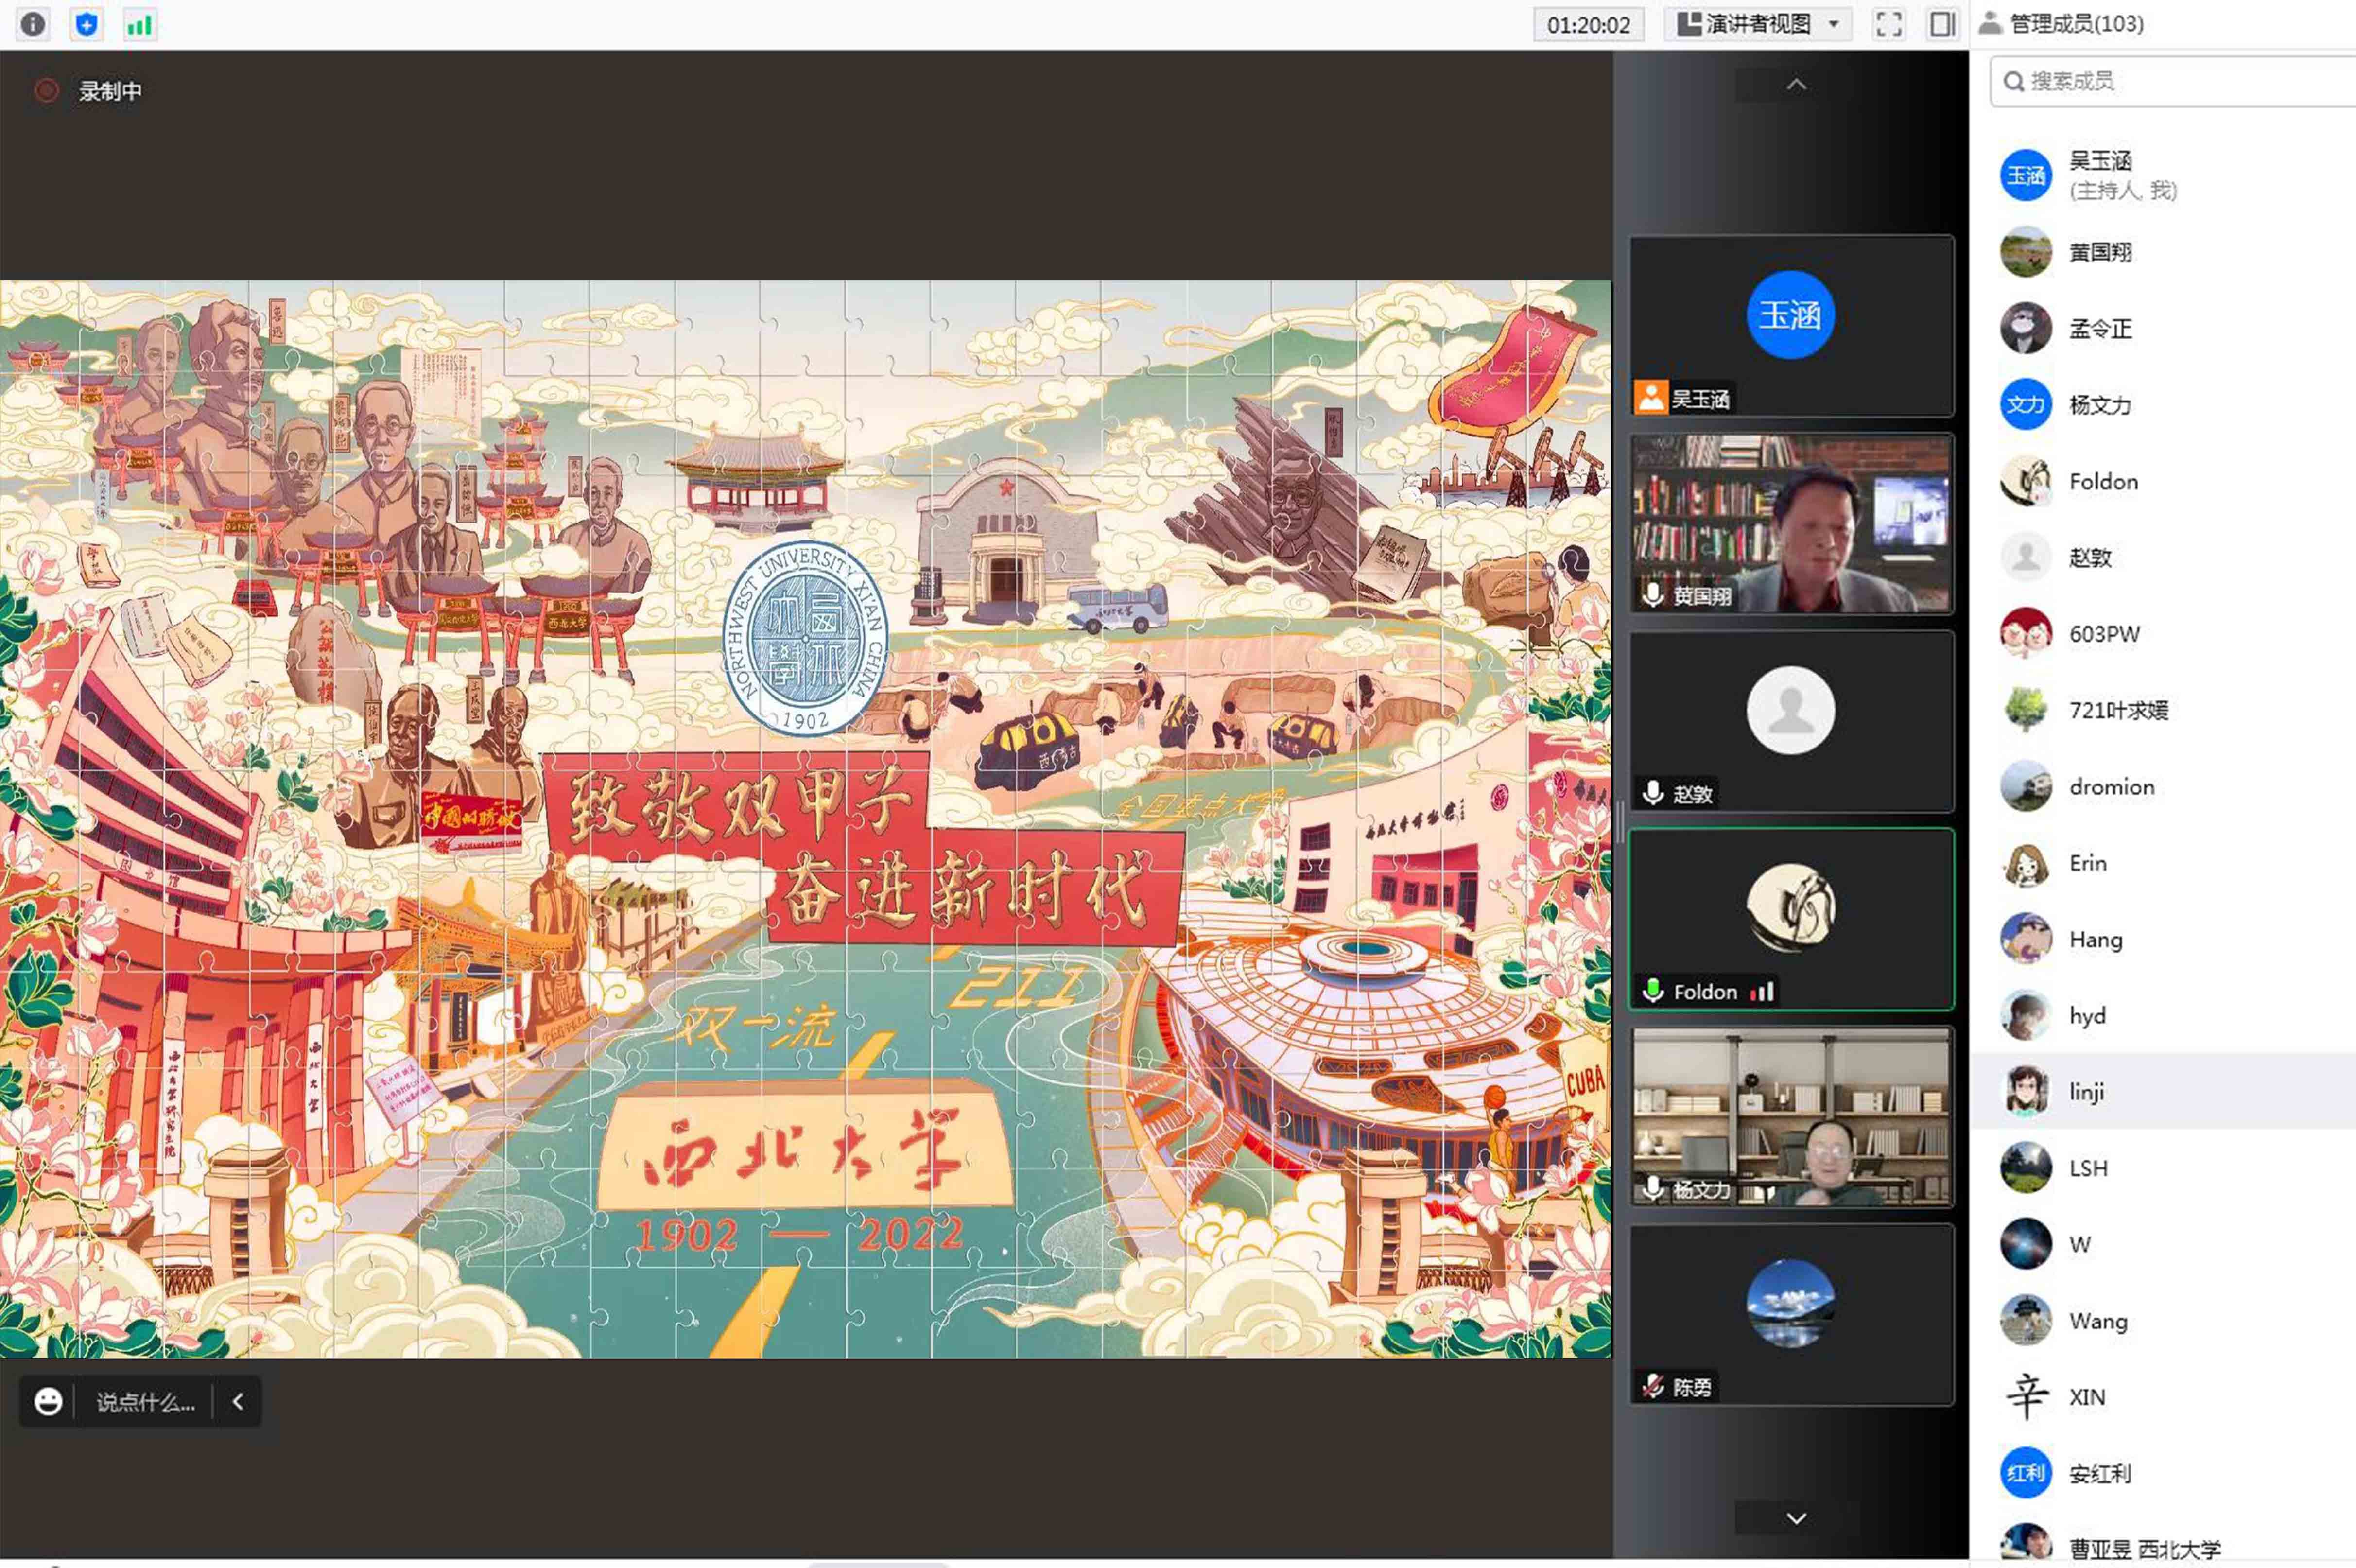Screen dimensions: 2356x1568
Task: Click Foldon's green microphone icon
Action: 1653,991
